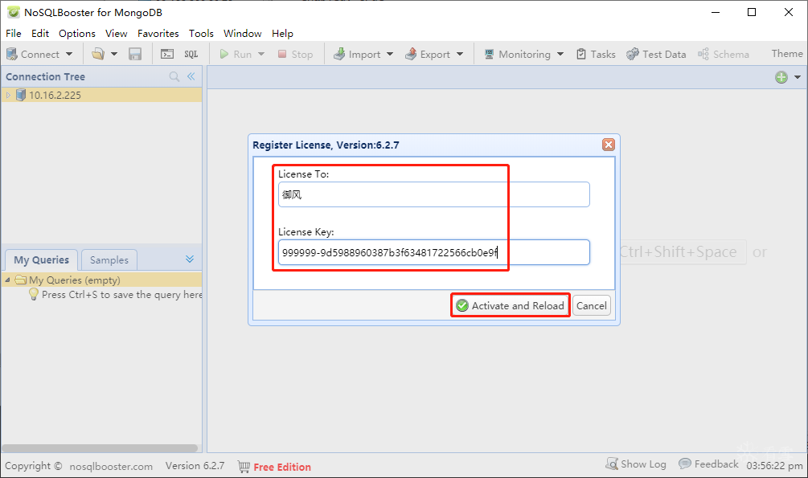Click the green add tab plus icon
This screenshot has height=478, width=808.
[x=781, y=77]
